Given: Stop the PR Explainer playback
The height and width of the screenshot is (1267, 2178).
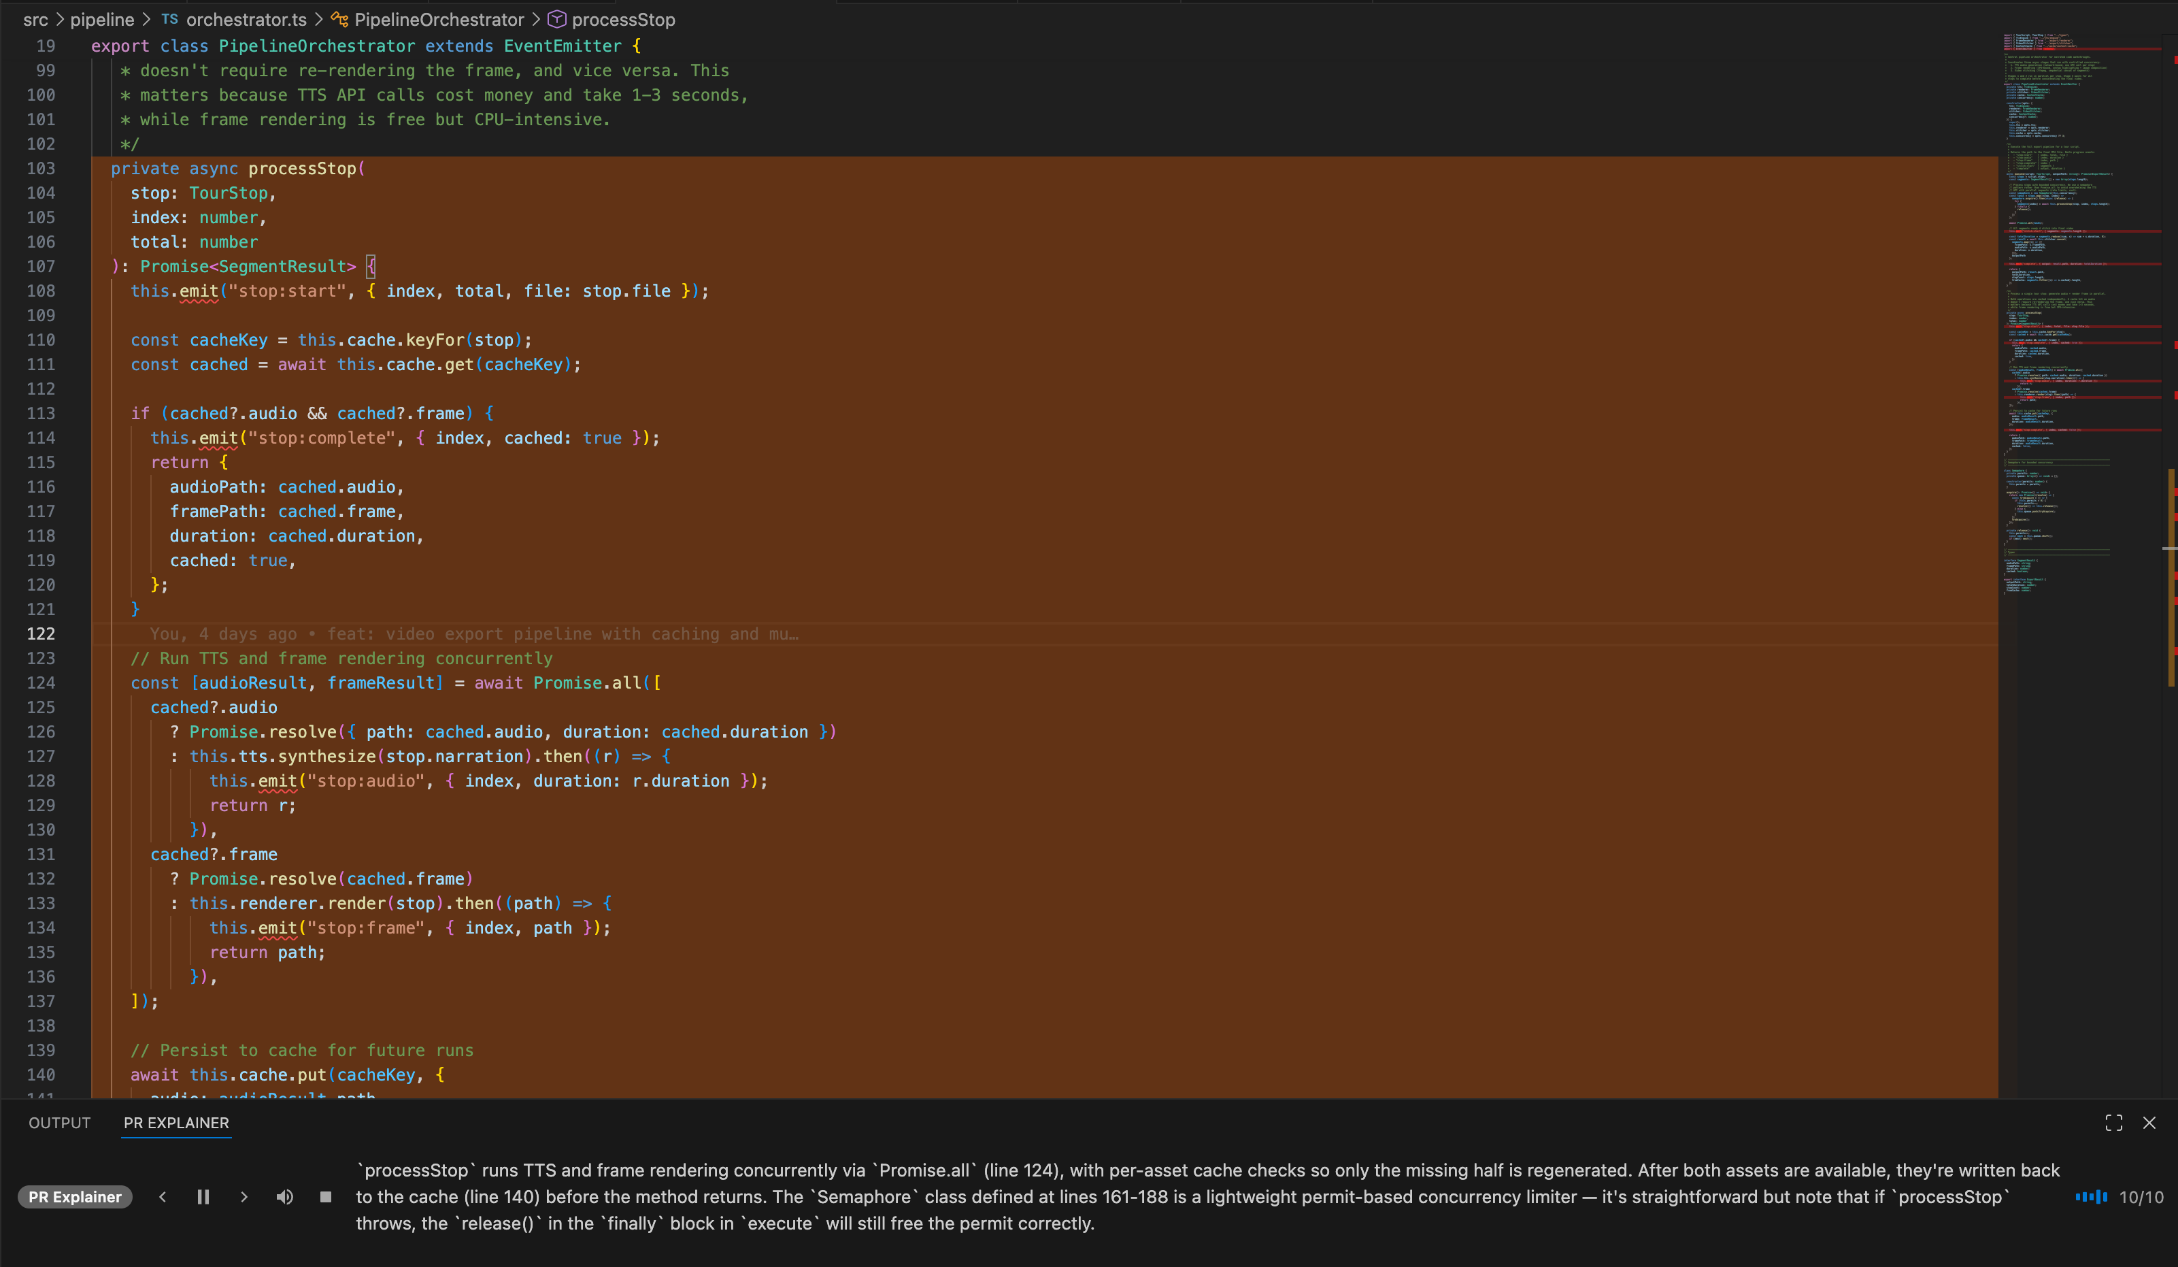Looking at the screenshot, I should coord(326,1197).
